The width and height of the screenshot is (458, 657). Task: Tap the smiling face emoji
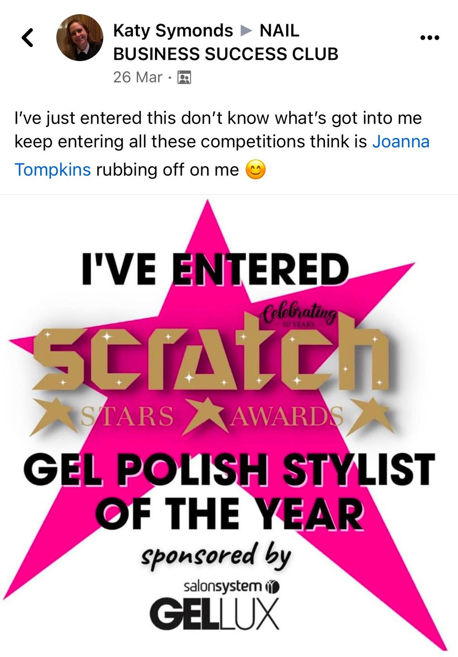[x=256, y=170]
